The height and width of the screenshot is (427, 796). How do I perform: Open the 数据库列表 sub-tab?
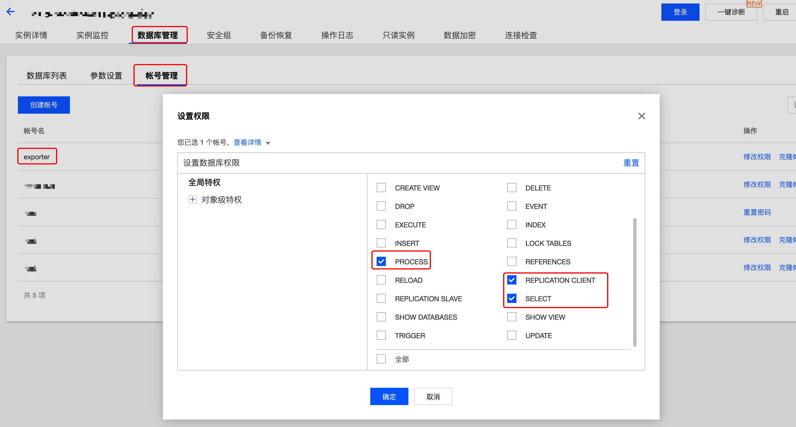(47, 76)
